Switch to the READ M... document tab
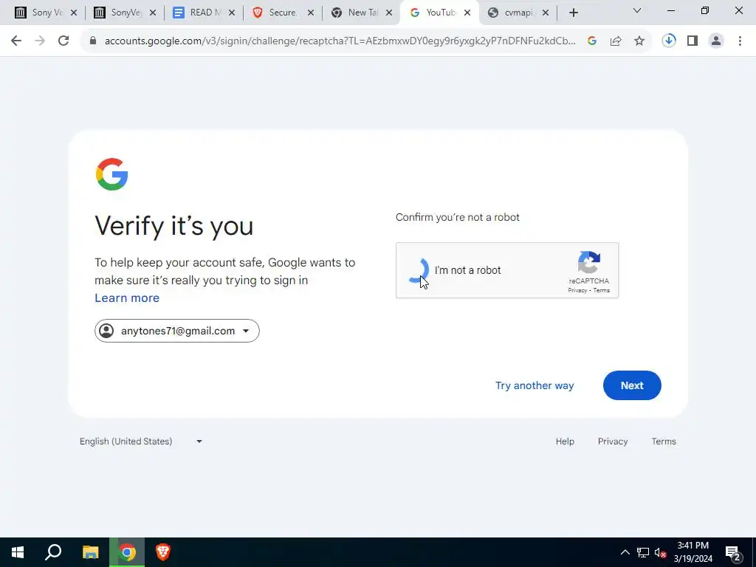 pos(204,13)
